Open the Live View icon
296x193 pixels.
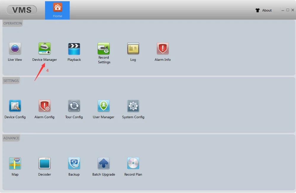(15, 49)
